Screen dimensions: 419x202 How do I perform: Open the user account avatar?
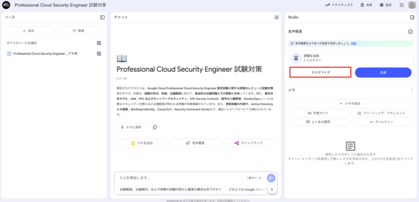pos(412,5)
